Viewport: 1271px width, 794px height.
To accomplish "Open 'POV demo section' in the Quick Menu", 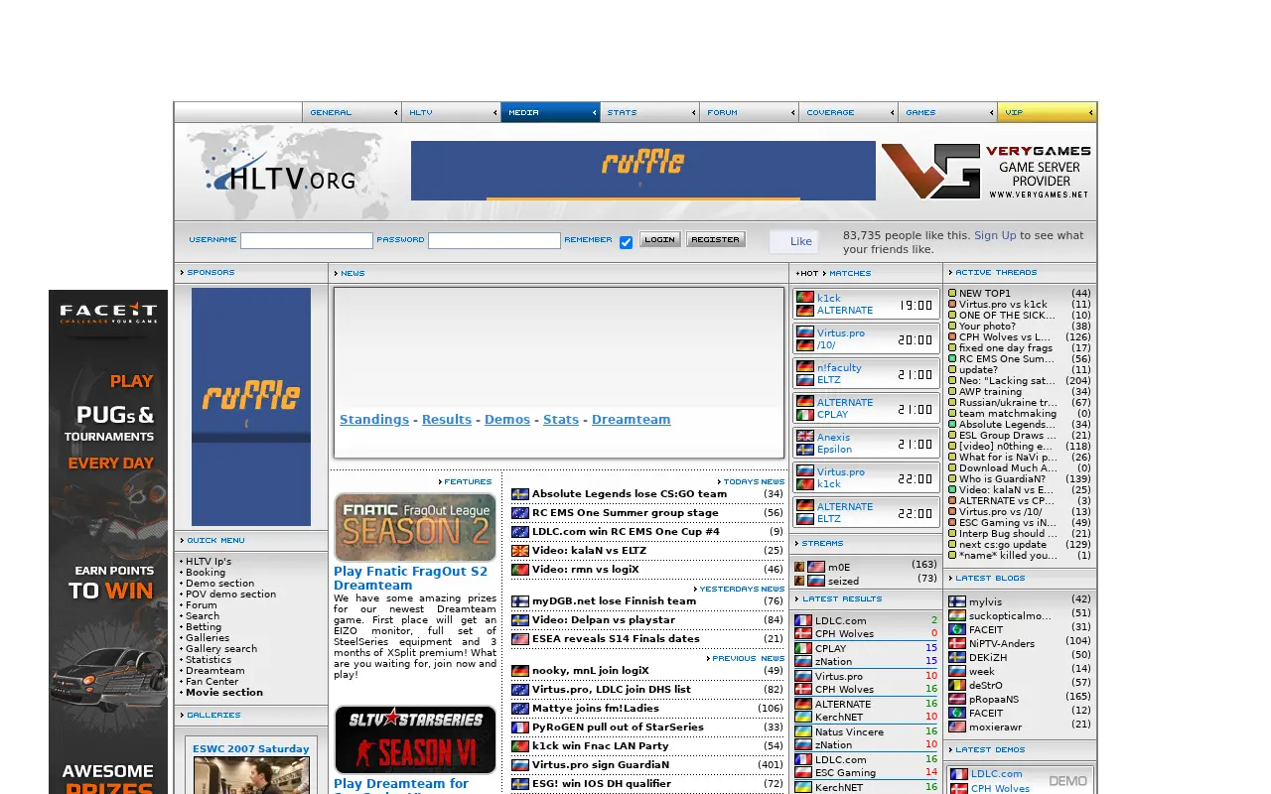I will click(230, 595).
